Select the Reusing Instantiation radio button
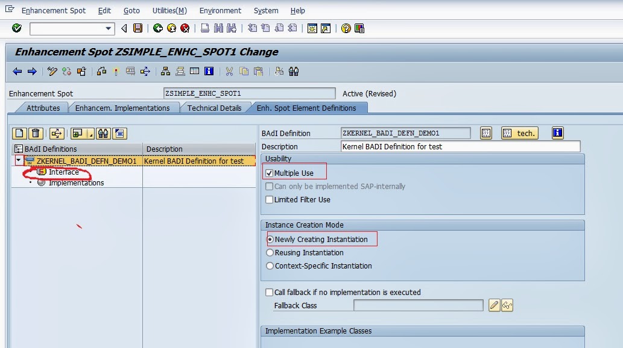Image resolution: width=623 pixels, height=348 pixels. click(270, 252)
